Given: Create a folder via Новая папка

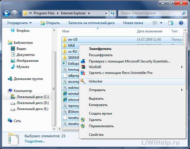Looking at the screenshot, I should click(133, 23).
